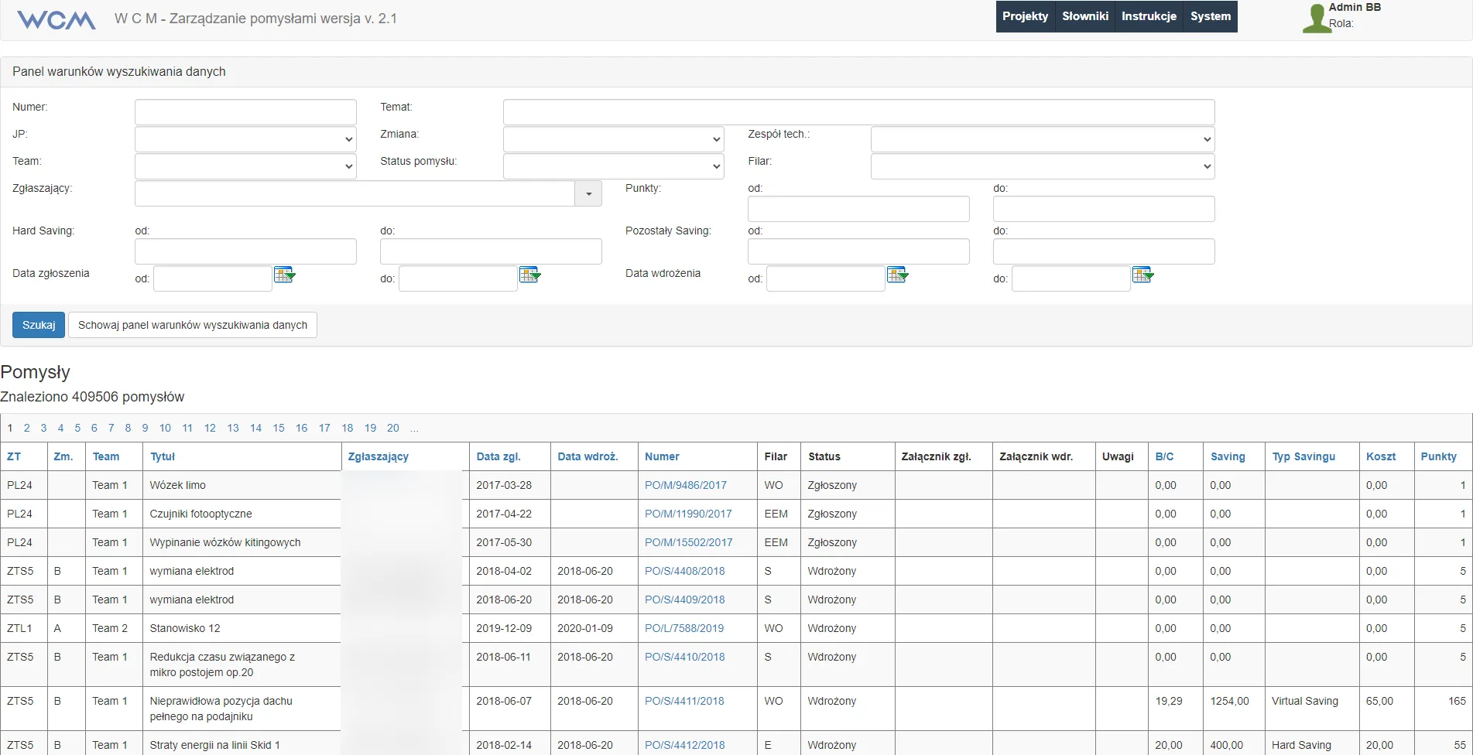This screenshot has height=755, width=1473.
Task: Select the 'Czujniki fotooptyczne' title cell
Action: pos(242,514)
